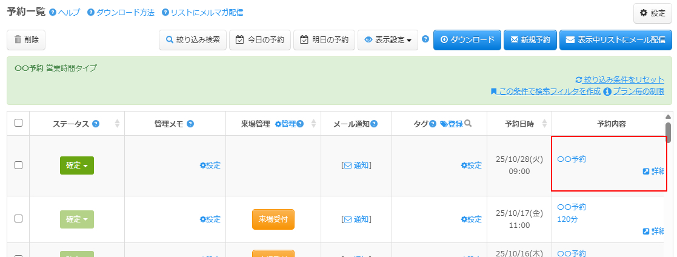Image resolution: width=677 pixels, height=257 pixels.
Task: Toggle the select-all checkbox in table header
Action: click(x=18, y=123)
